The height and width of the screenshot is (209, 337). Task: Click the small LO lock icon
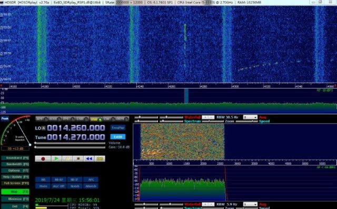click(44, 128)
